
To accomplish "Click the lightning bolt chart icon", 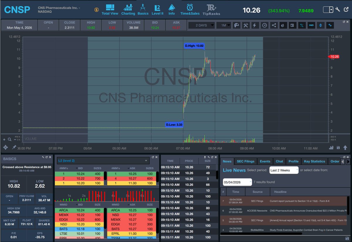I will pyautogui.click(x=255, y=25).
